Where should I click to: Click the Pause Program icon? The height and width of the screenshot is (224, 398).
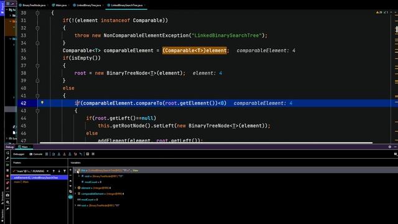click(7, 170)
